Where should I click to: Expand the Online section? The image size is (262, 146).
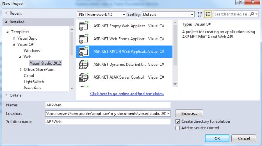6,95
